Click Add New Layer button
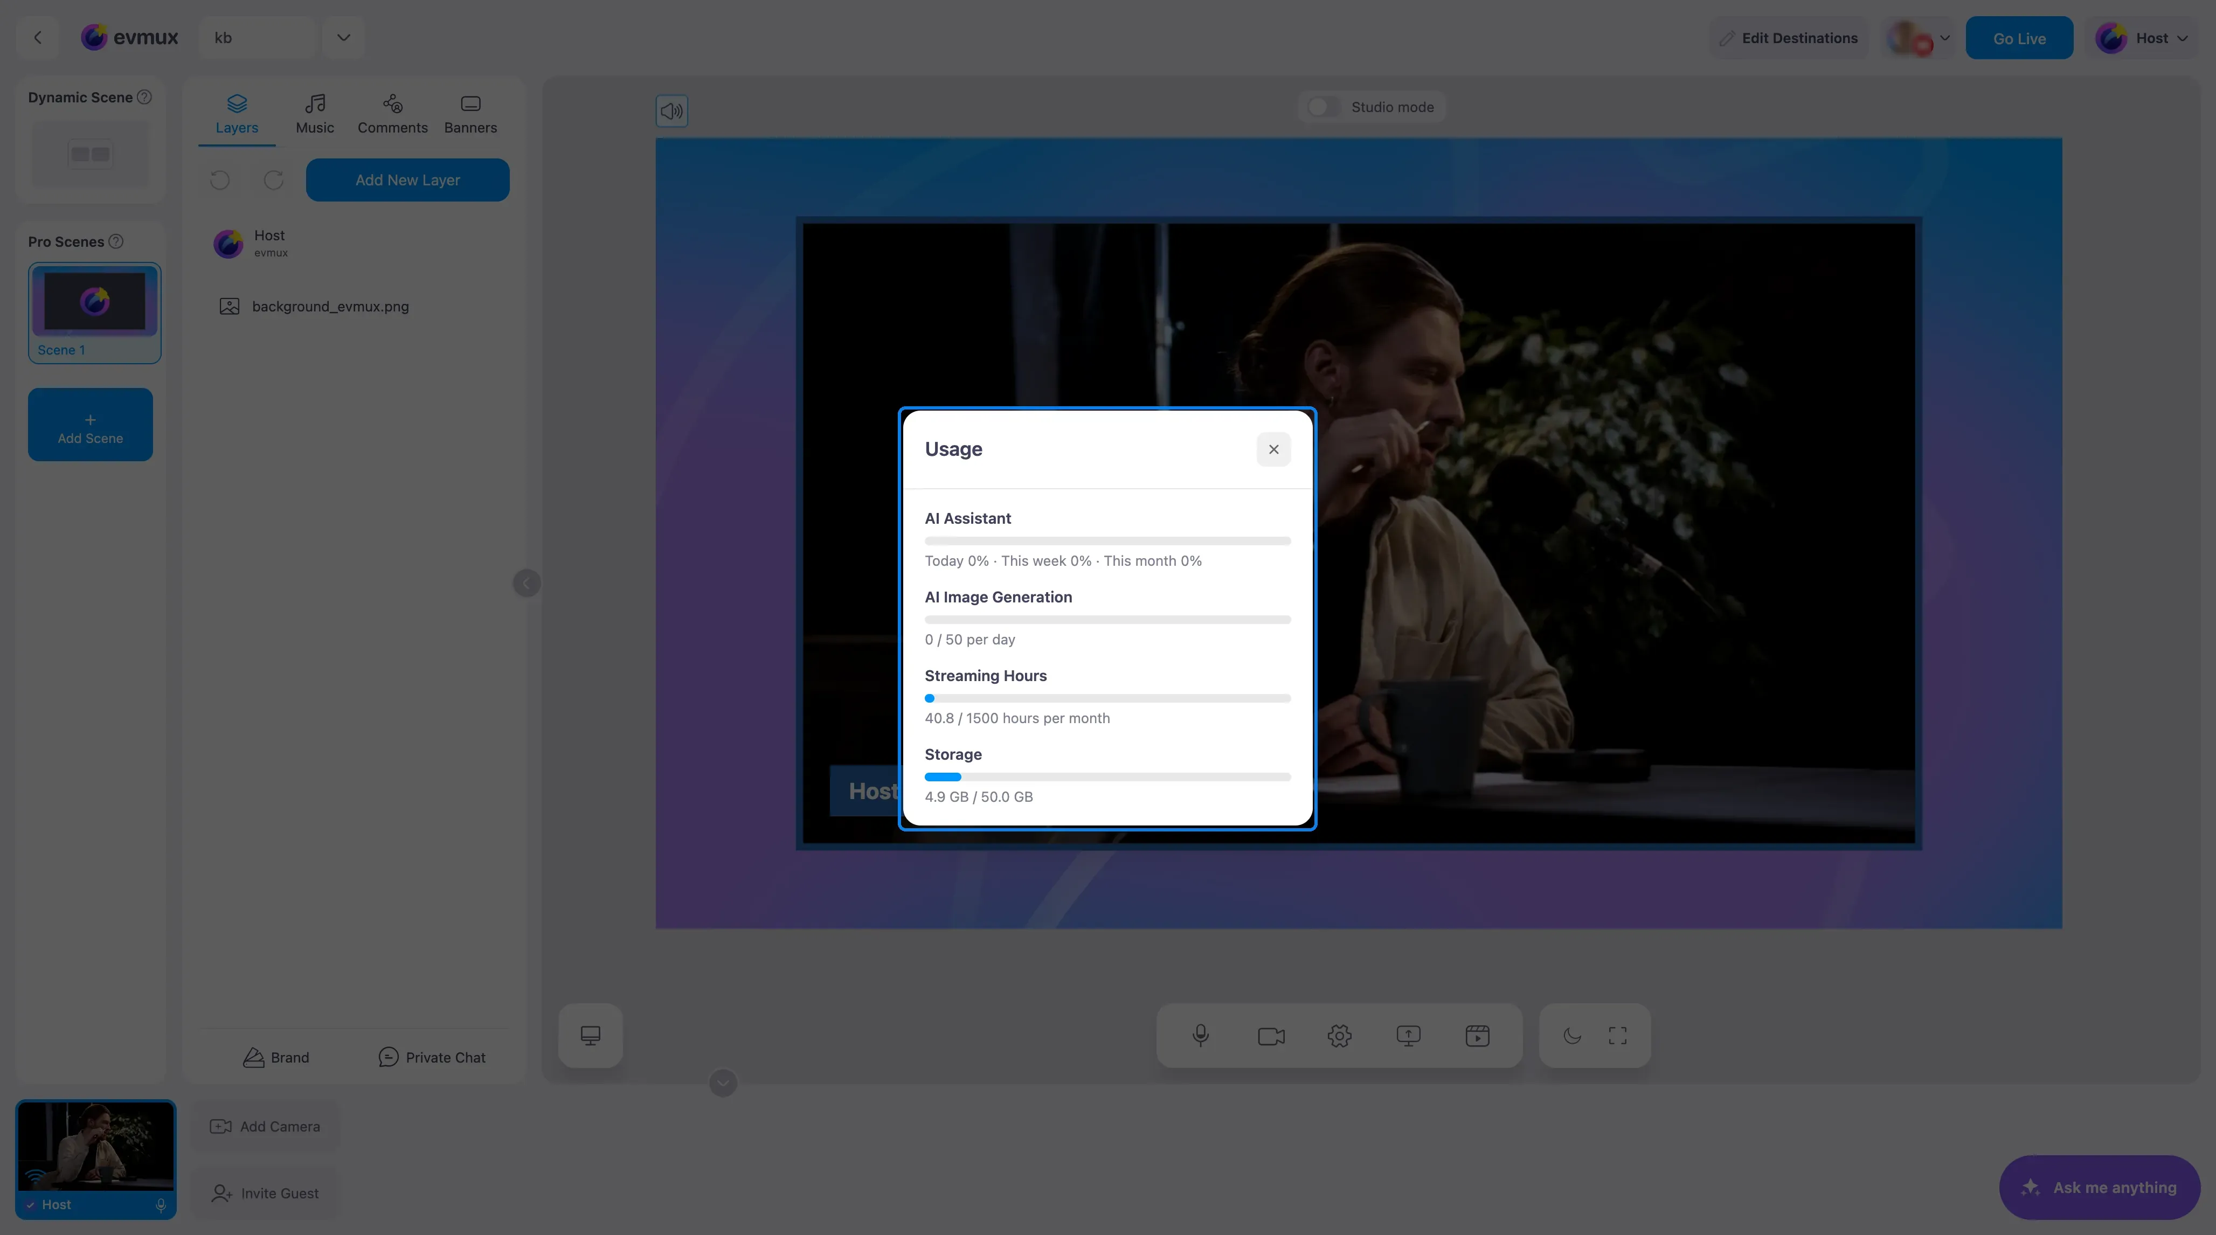 coord(408,180)
